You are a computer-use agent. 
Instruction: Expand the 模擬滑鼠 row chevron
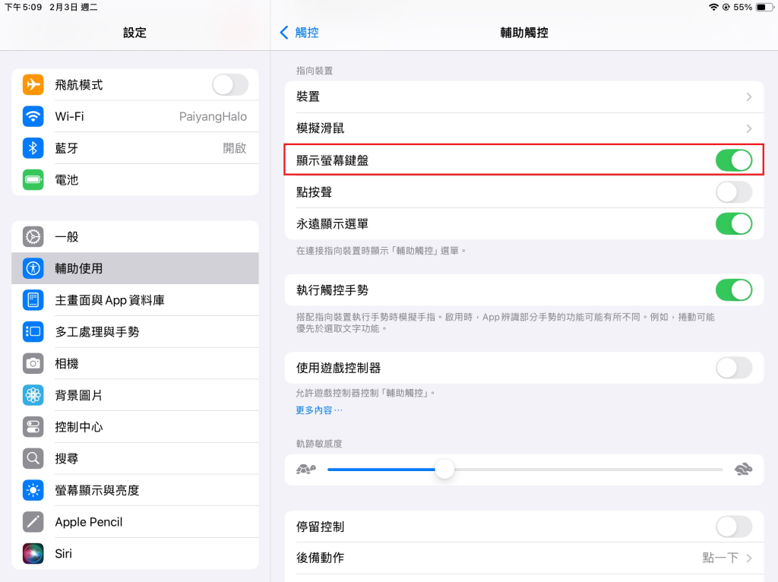tap(748, 128)
